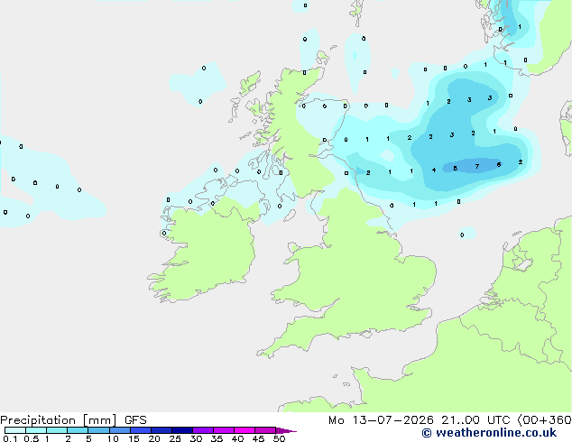Click the '40' legend scale label

click(x=237, y=438)
